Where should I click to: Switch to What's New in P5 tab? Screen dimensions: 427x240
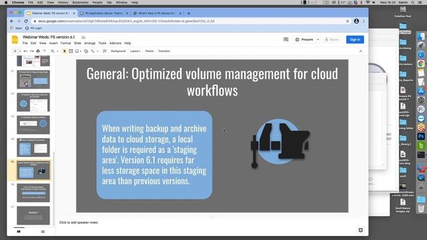click(157, 13)
